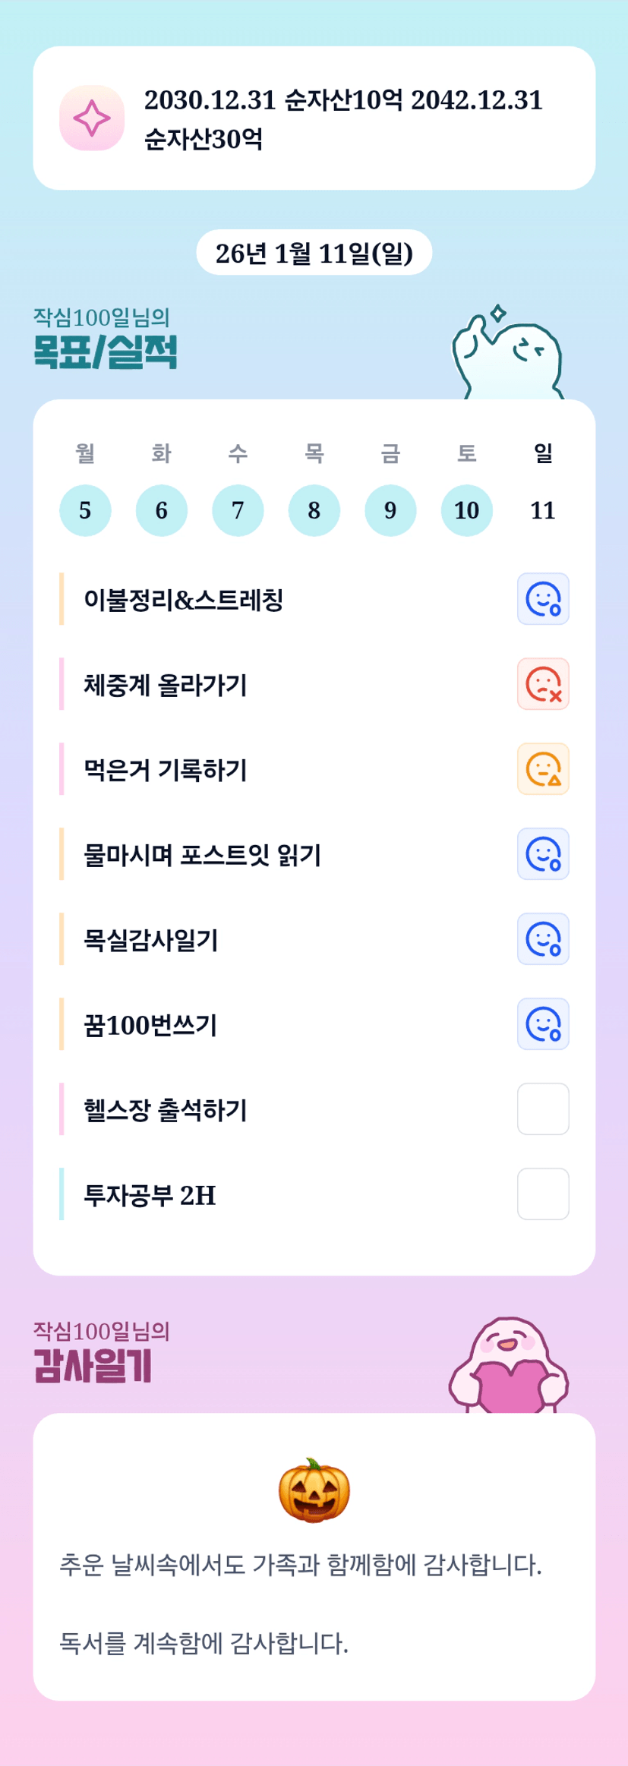Click the pink ghost holding a heart
This screenshot has width=628, height=1766.
coord(509,1367)
